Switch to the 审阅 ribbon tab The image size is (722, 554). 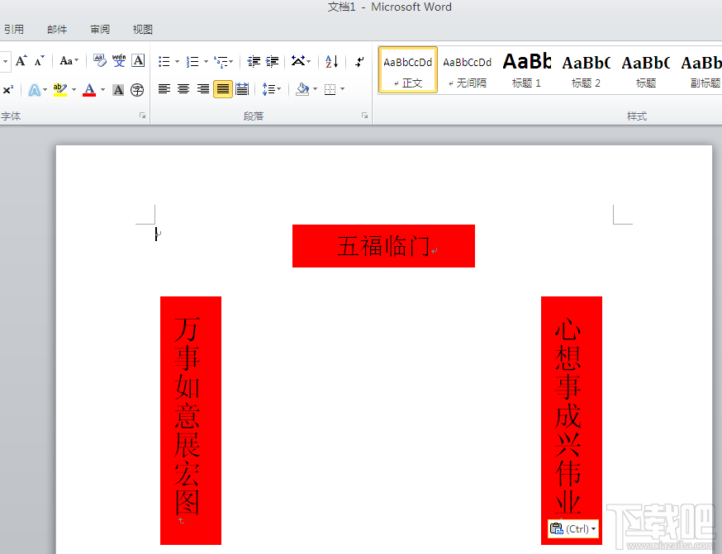tap(99, 29)
